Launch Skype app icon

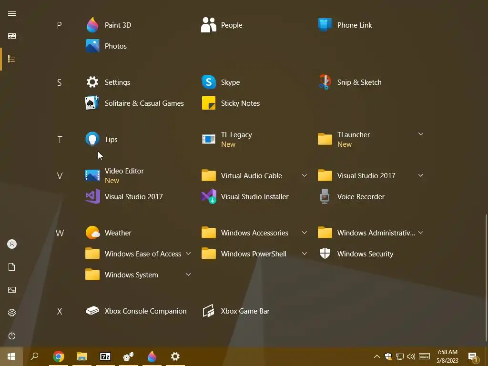point(209,82)
